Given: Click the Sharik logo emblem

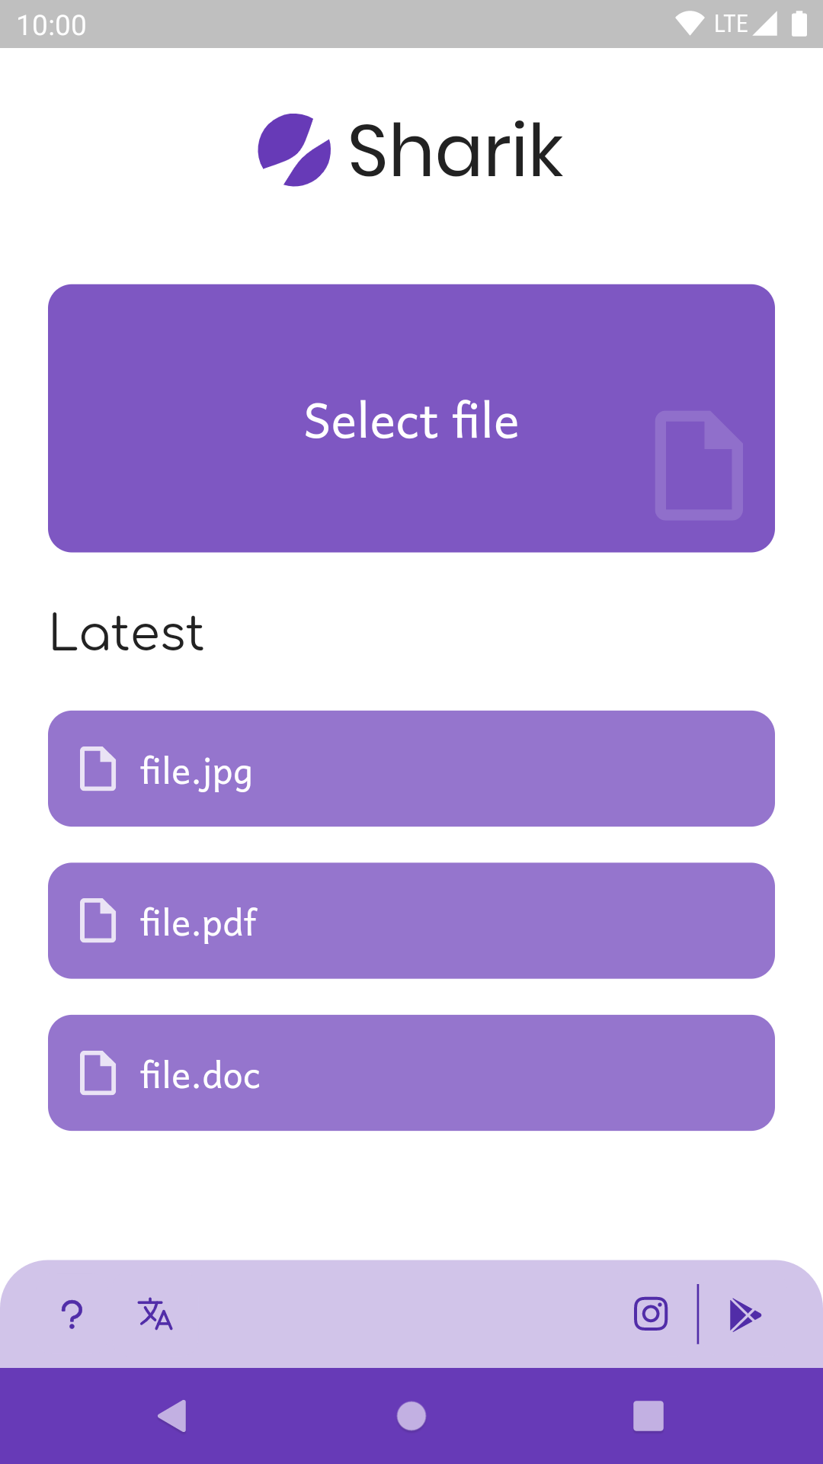Looking at the screenshot, I should click(x=294, y=150).
